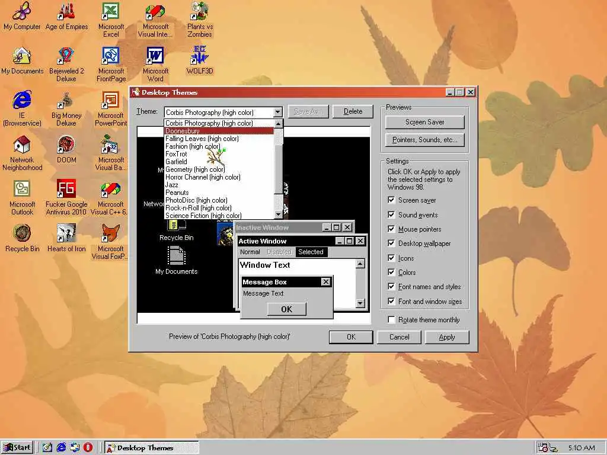Choose Corbis Photography (high color) in the list
Image resolution: width=607 pixels, height=455 pixels.
pyautogui.click(x=219, y=123)
